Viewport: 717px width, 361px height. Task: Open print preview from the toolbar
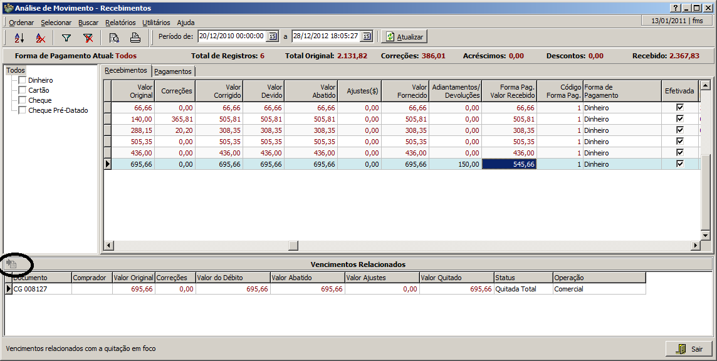point(113,37)
